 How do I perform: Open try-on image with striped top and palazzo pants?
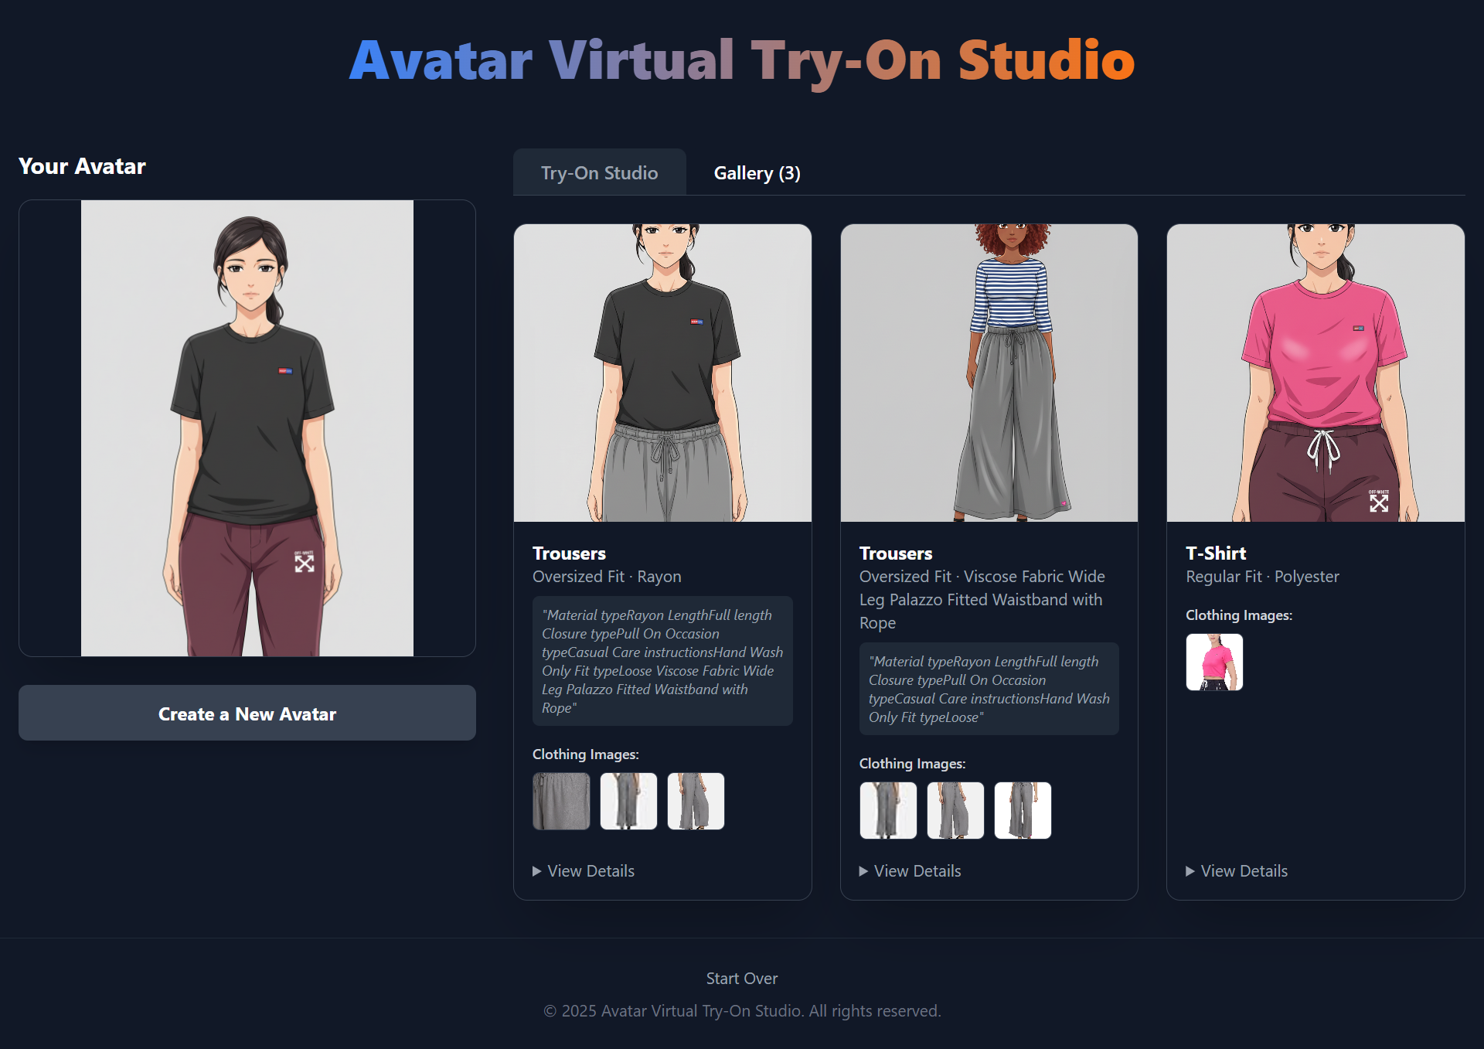[x=989, y=373]
